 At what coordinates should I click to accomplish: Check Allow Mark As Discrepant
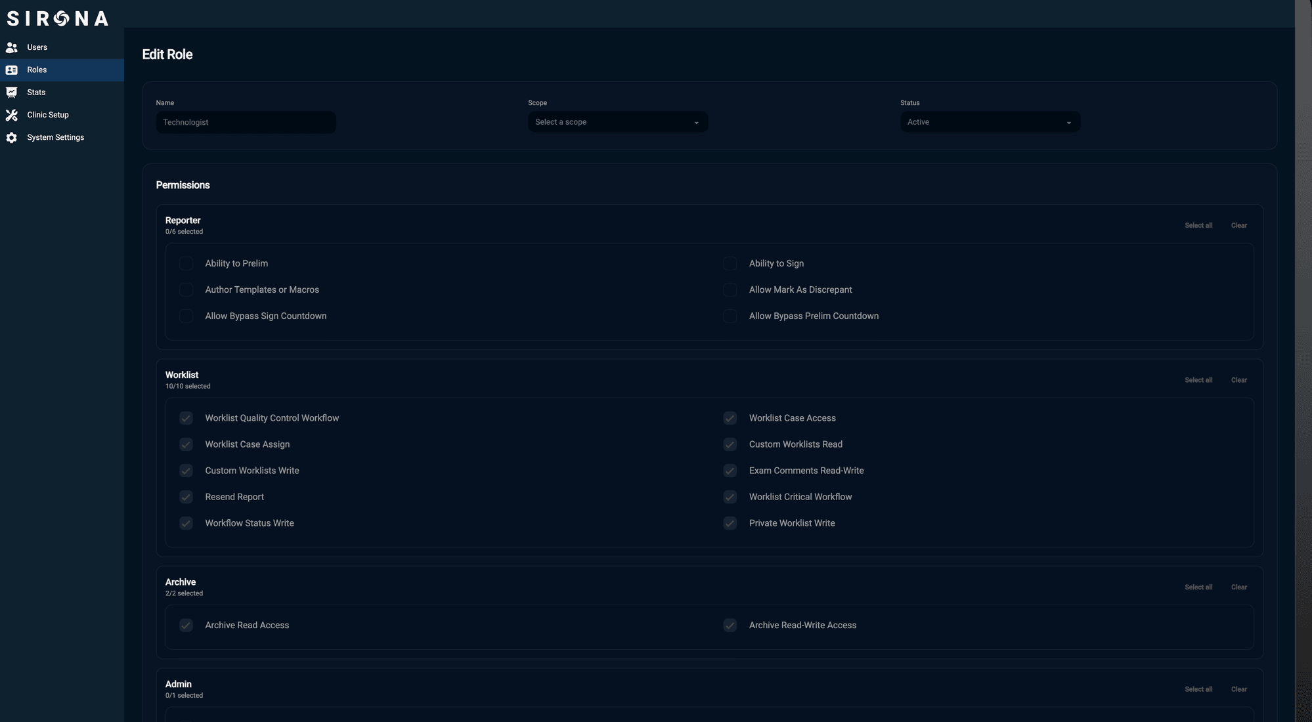730,290
